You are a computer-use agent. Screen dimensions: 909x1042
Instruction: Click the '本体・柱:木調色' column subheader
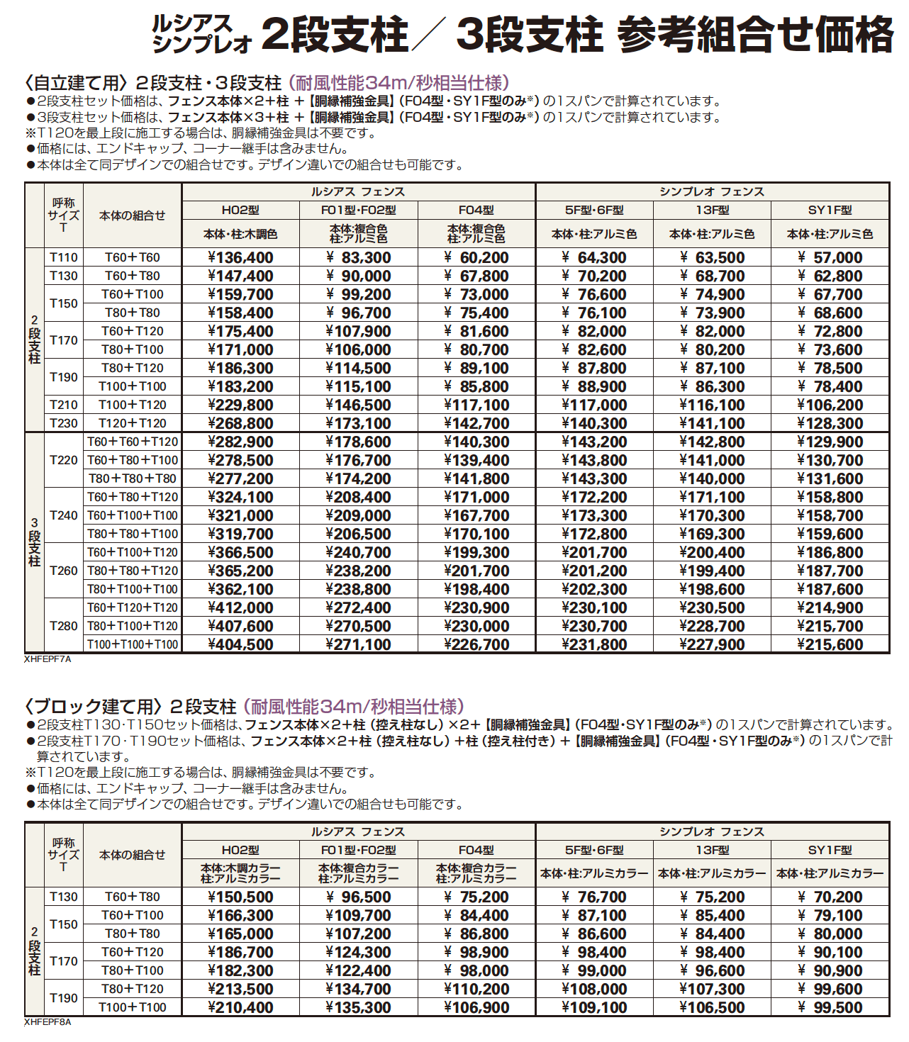[240, 234]
